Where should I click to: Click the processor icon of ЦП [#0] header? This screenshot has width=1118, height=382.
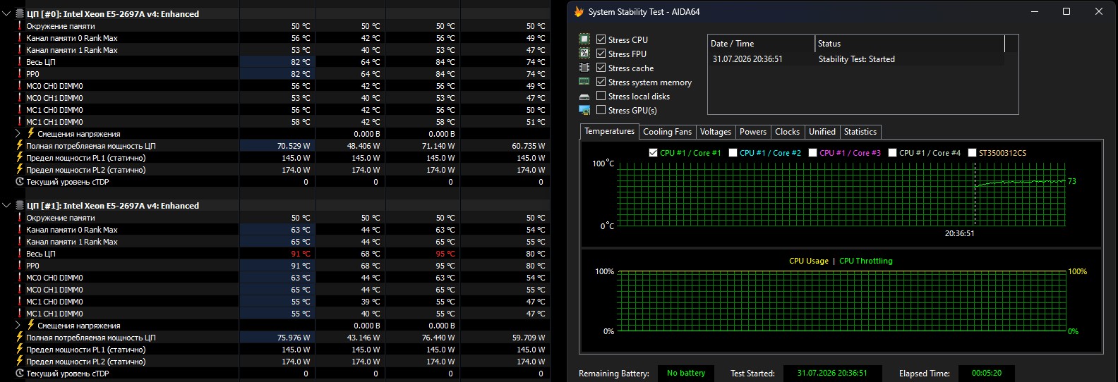[x=20, y=13]
